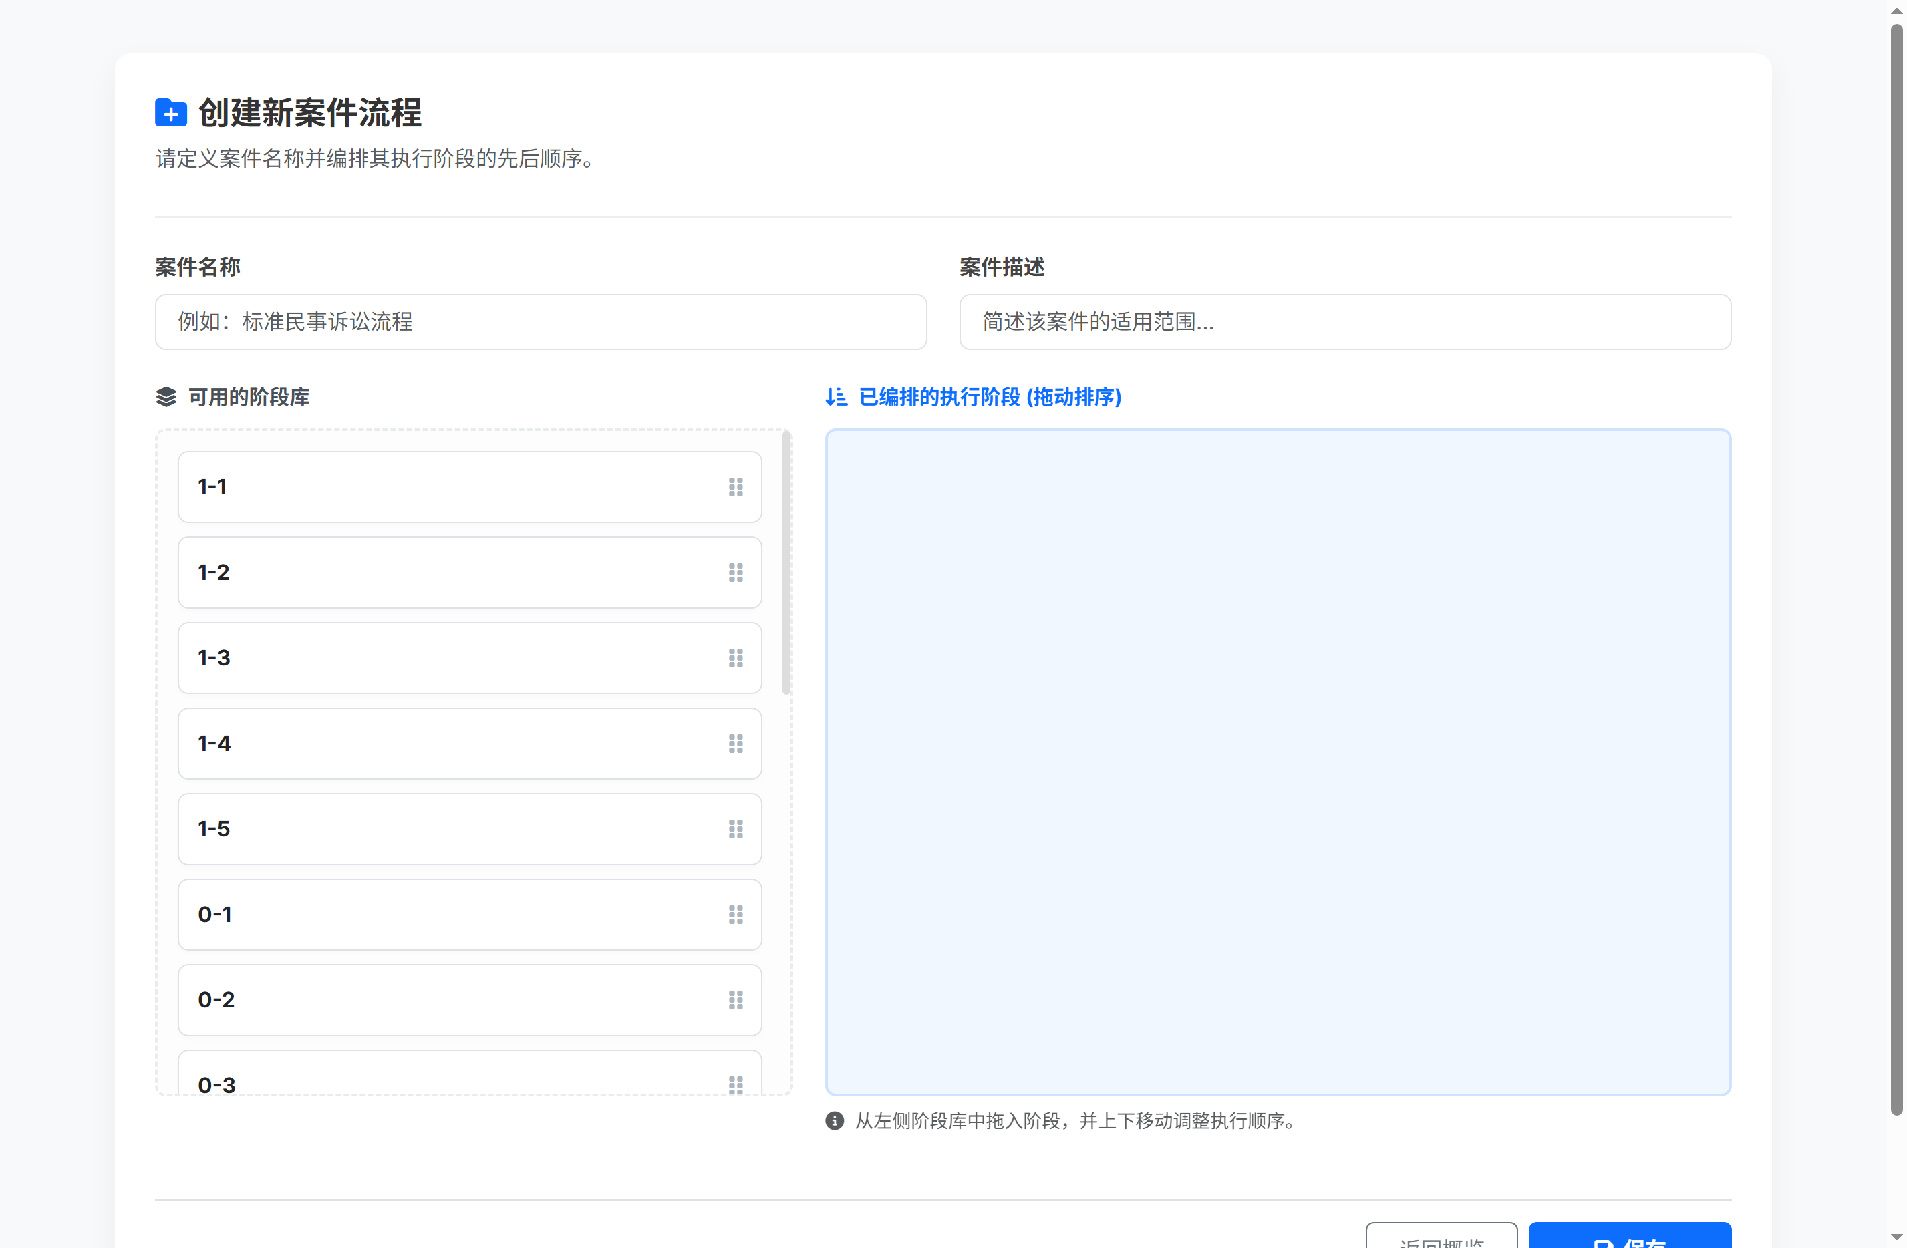
Task: Select the stage card labeled 1-5
Action: [470, 829]
